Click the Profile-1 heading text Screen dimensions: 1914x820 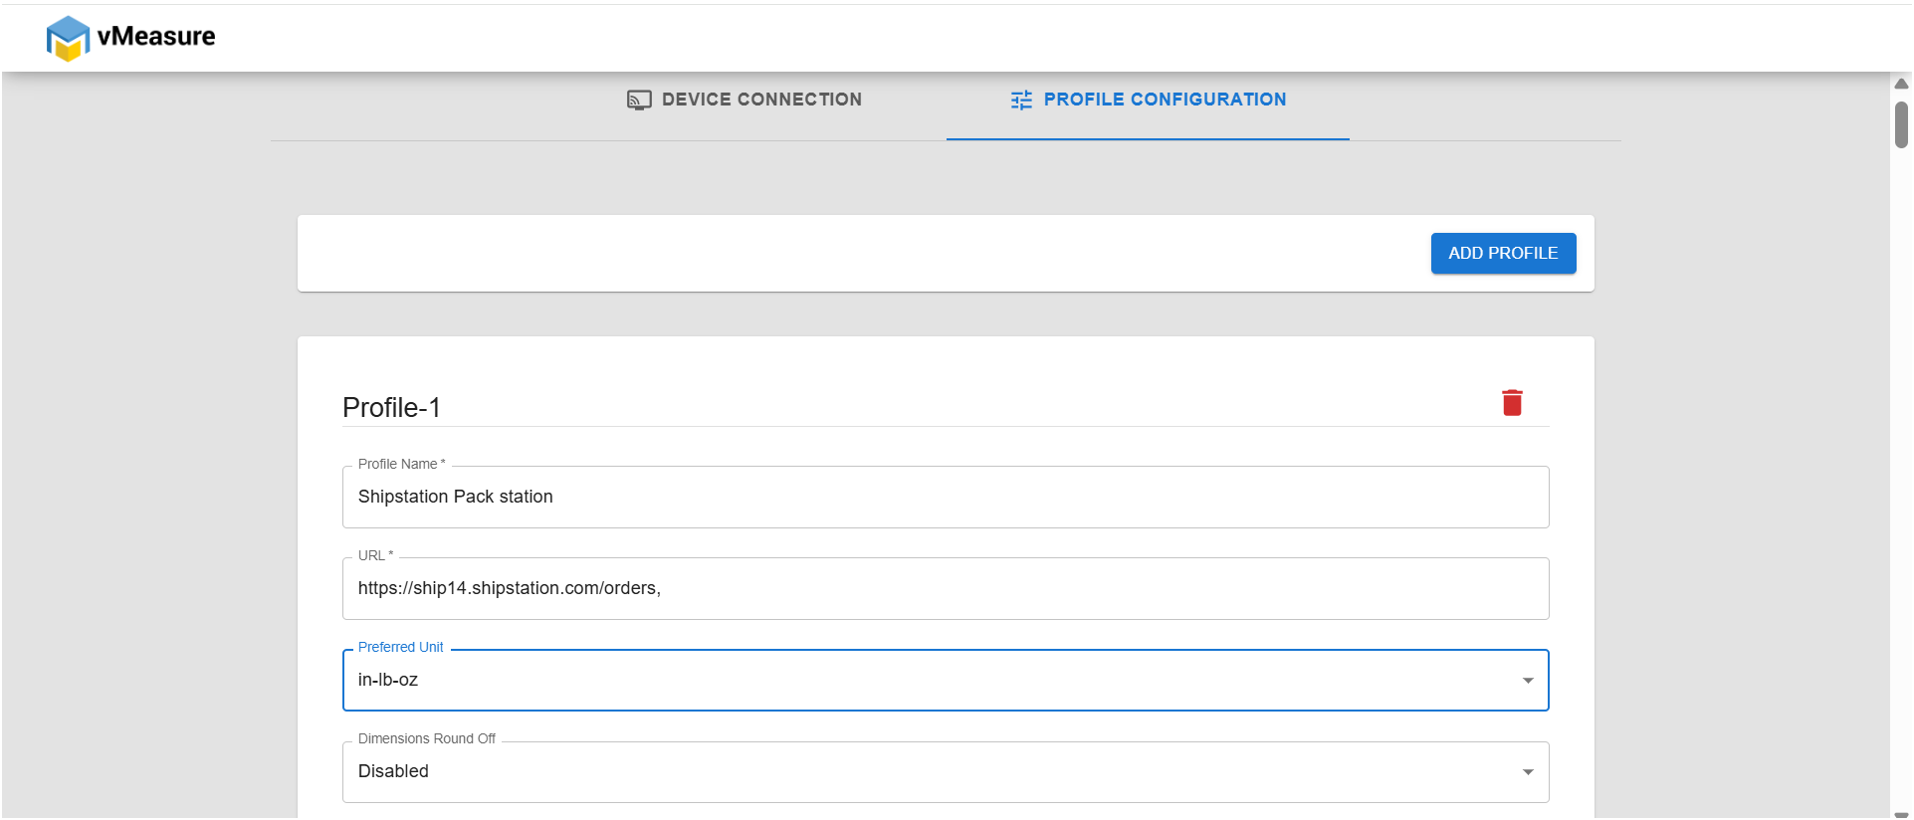[x=391, y=408]
